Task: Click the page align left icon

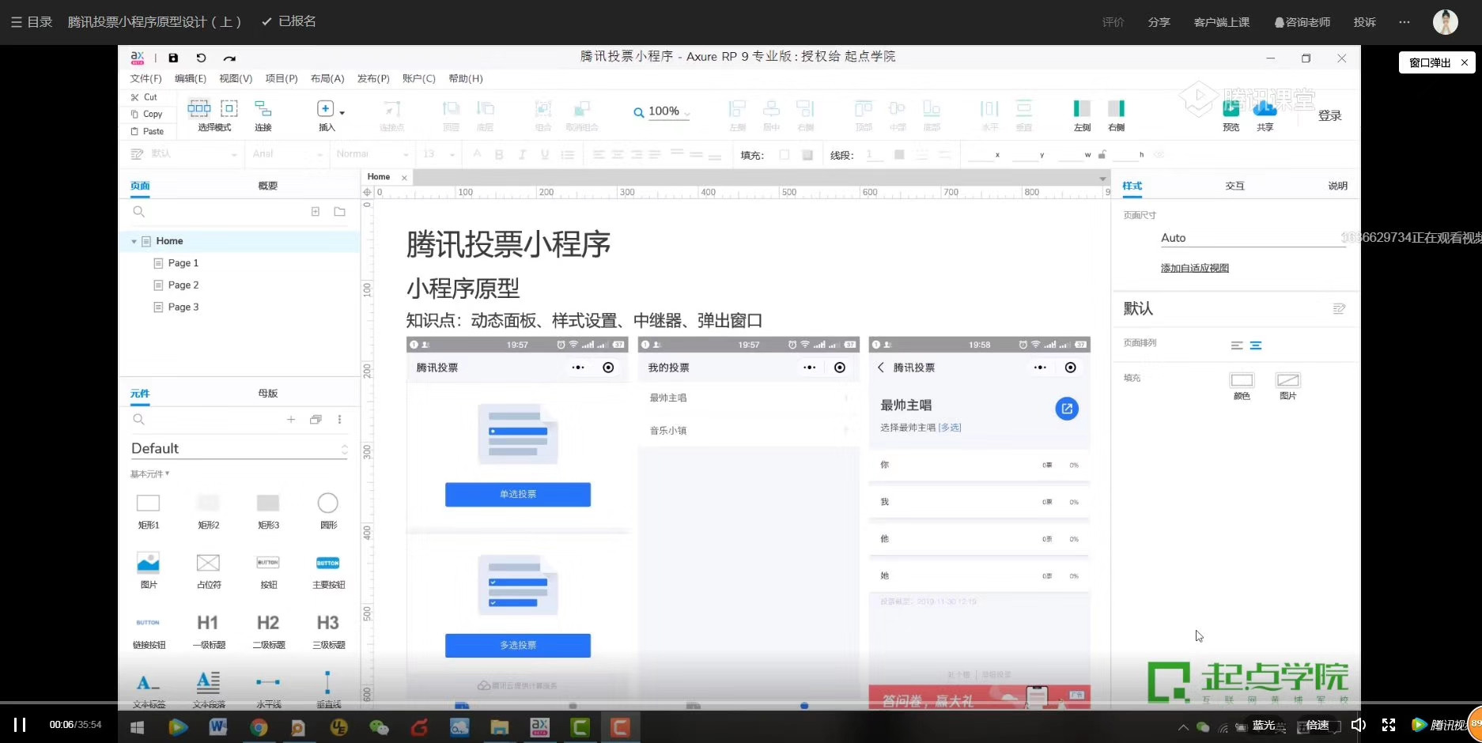Action: click(x=1237, y=345)
